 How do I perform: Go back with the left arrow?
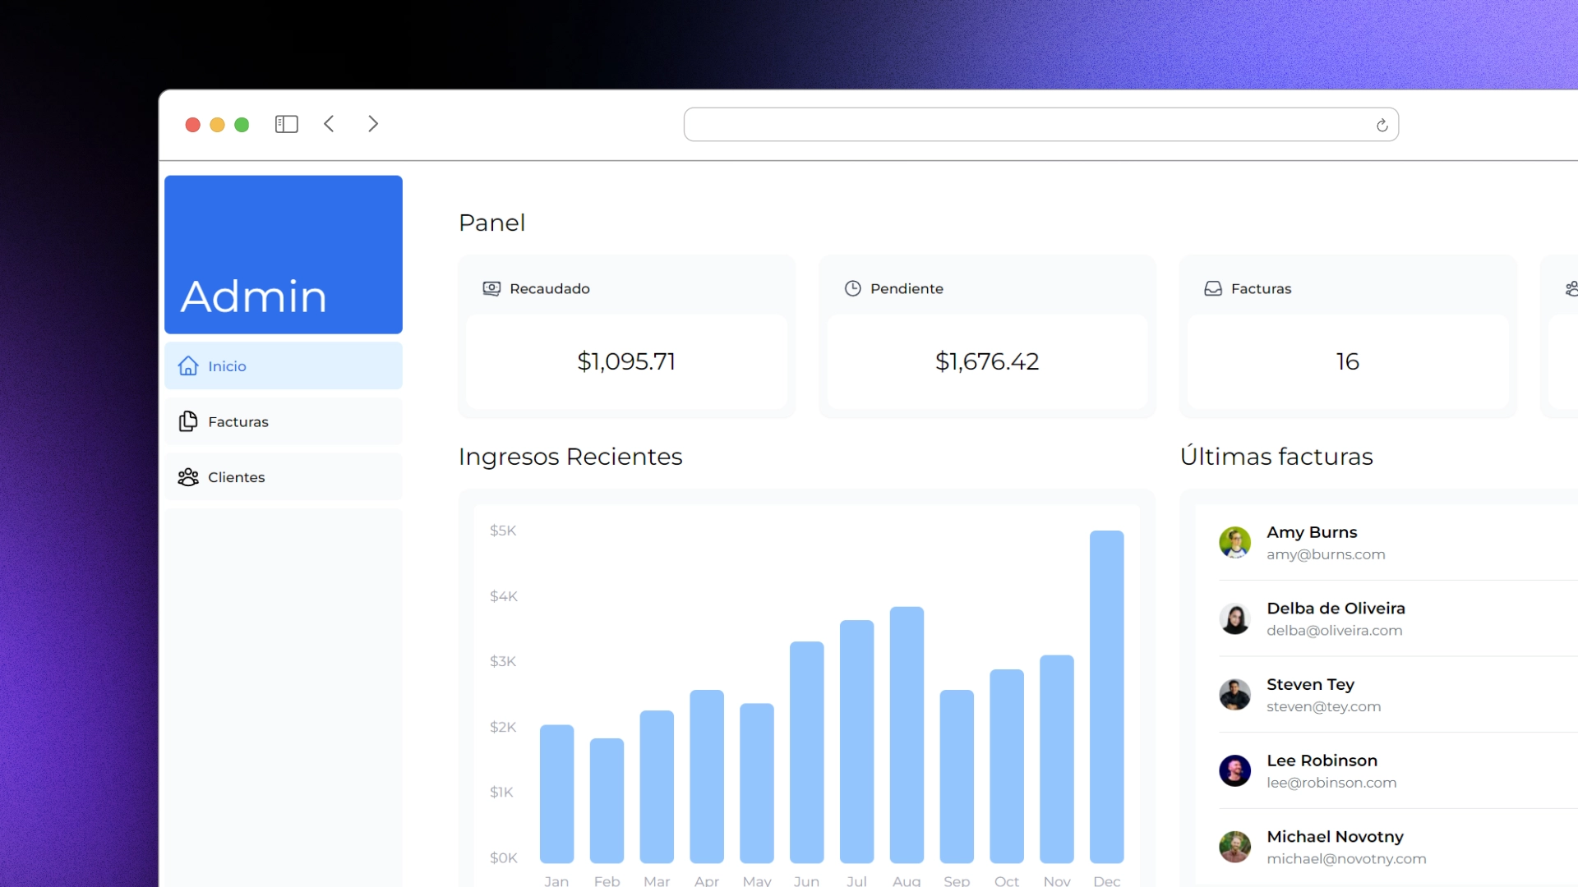tap(329, 124)
